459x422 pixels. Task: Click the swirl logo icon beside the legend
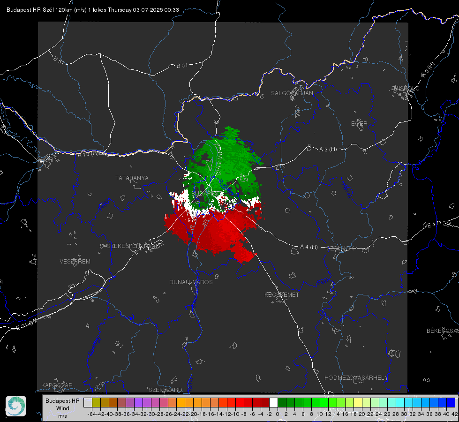tap(16, 406)
